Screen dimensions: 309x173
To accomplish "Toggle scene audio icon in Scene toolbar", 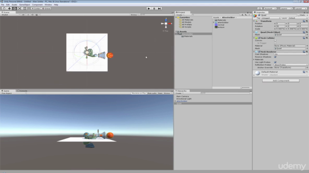I will tap(32, 15).
